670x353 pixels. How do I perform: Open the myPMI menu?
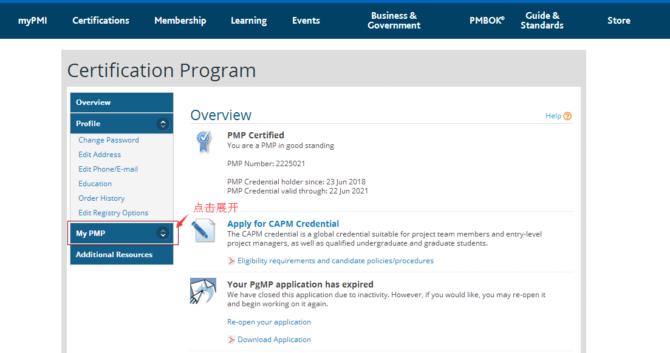pos(32,21)
